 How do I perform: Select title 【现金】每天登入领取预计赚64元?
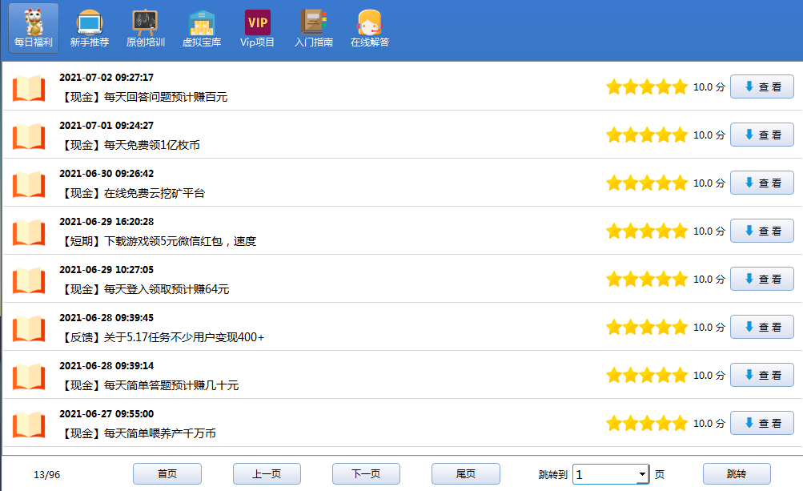(144, 289)
